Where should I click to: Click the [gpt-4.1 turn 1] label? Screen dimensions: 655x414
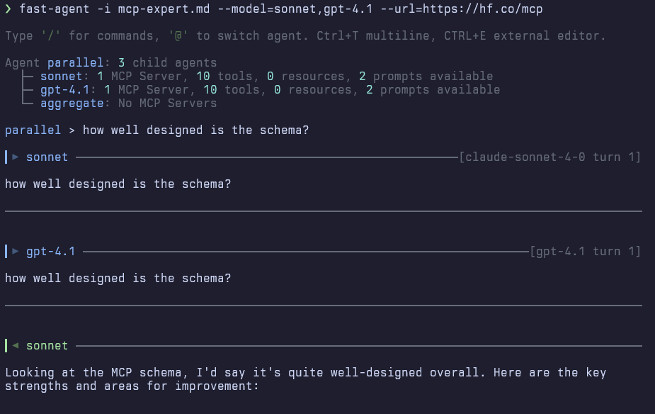585,251
